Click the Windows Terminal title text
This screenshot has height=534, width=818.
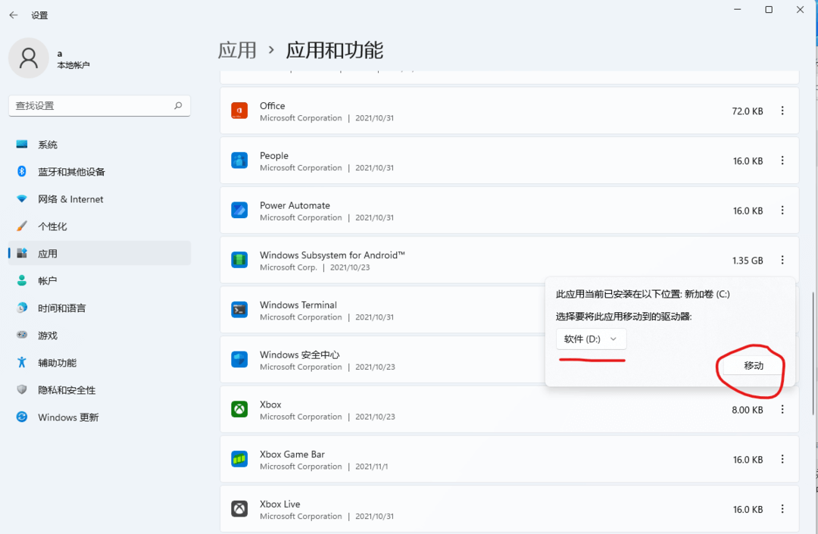point(298,304)
